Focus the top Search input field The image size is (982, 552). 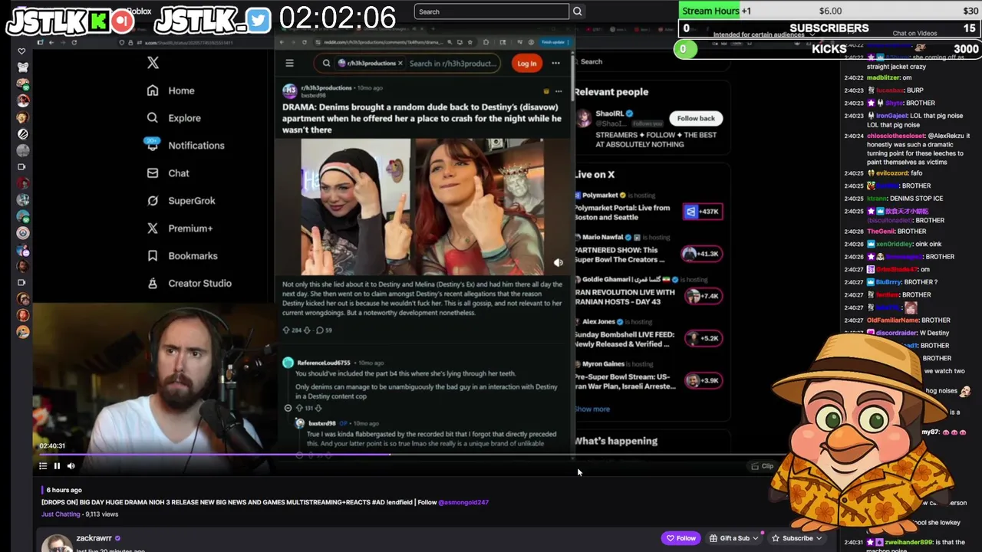(x=491, y=11)
